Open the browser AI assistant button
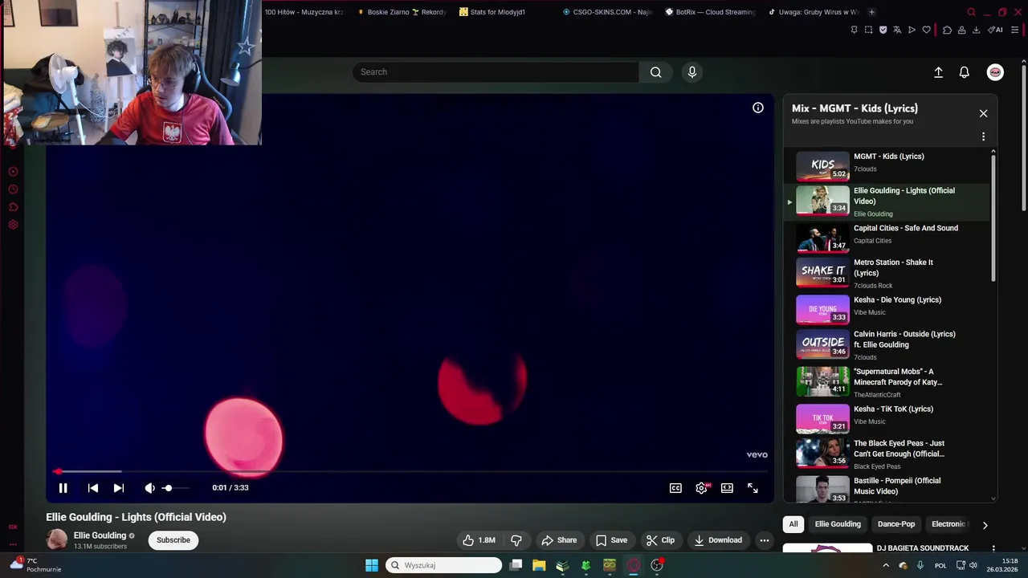The width and height of the screenshot is (1028, 578). (996, 30)
